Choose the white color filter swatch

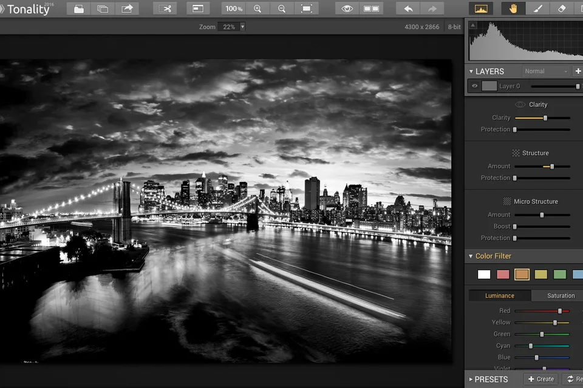tap(484, 275)
